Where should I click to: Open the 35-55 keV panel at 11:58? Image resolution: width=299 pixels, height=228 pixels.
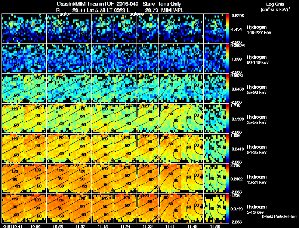pyautogui.click(x=215, y=118)
